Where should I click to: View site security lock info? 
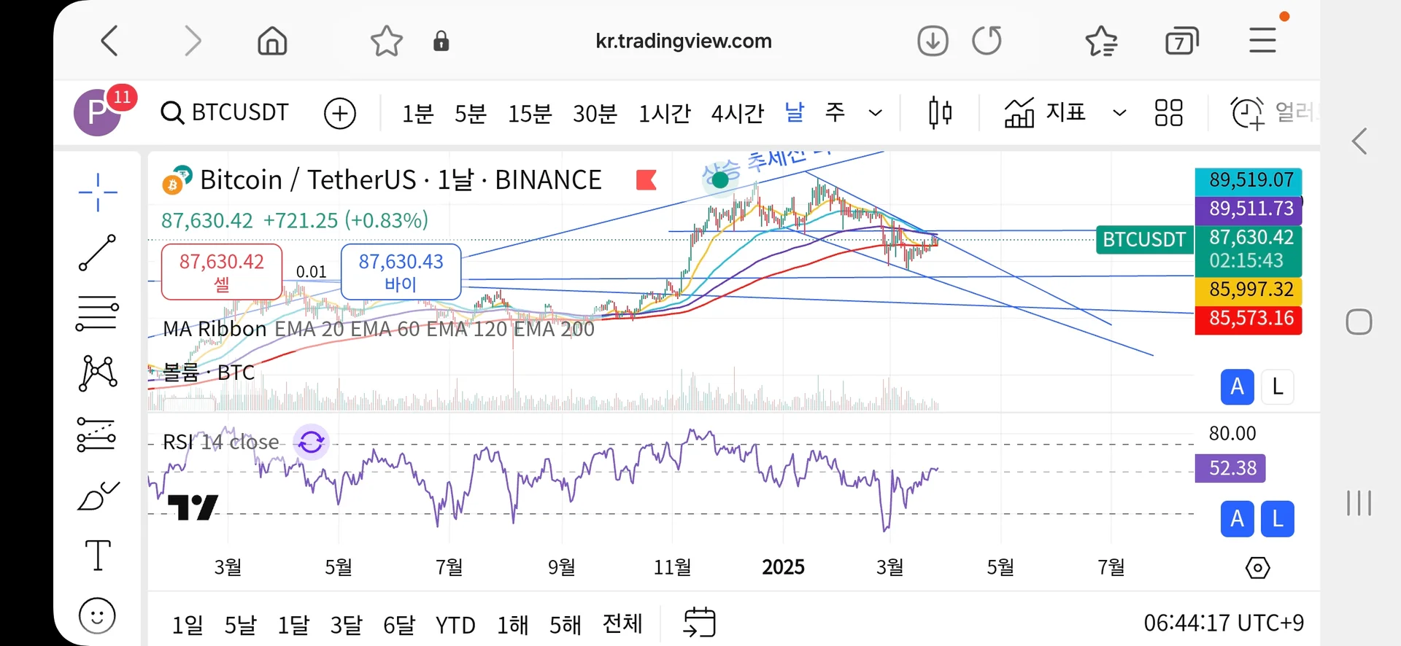[441, 41]
